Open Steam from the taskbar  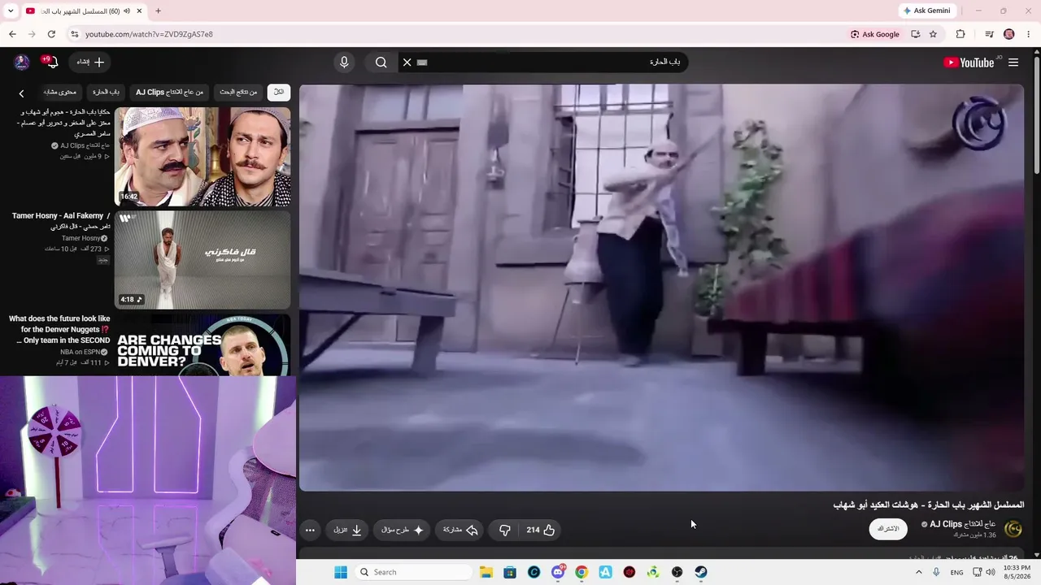701,572
